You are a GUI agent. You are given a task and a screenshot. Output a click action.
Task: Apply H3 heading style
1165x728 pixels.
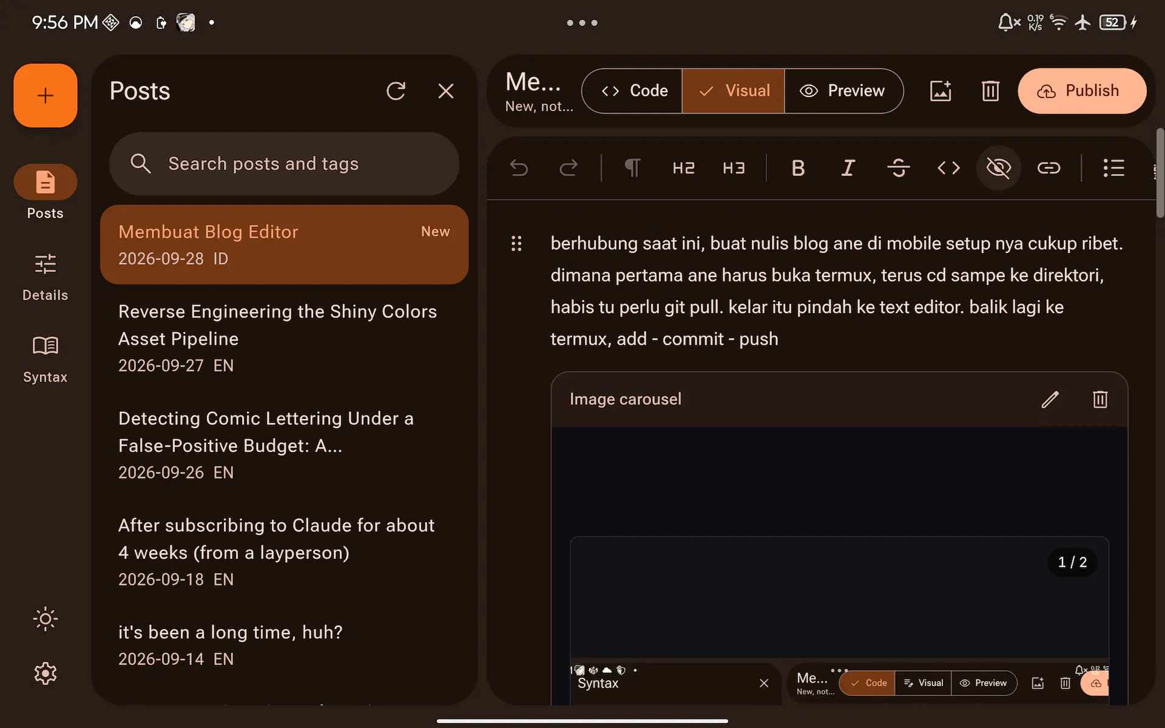(x=734, y=167)
